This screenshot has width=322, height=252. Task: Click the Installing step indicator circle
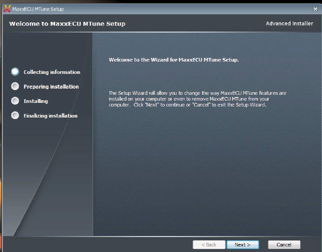pos(15,101)
